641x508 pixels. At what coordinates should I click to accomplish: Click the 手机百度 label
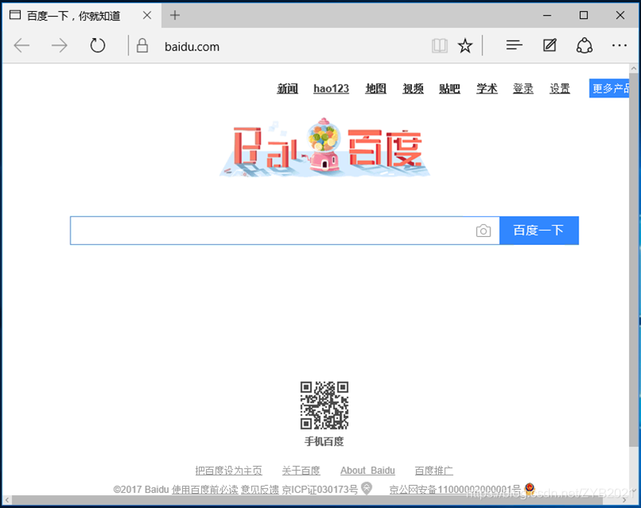(324, 441)
